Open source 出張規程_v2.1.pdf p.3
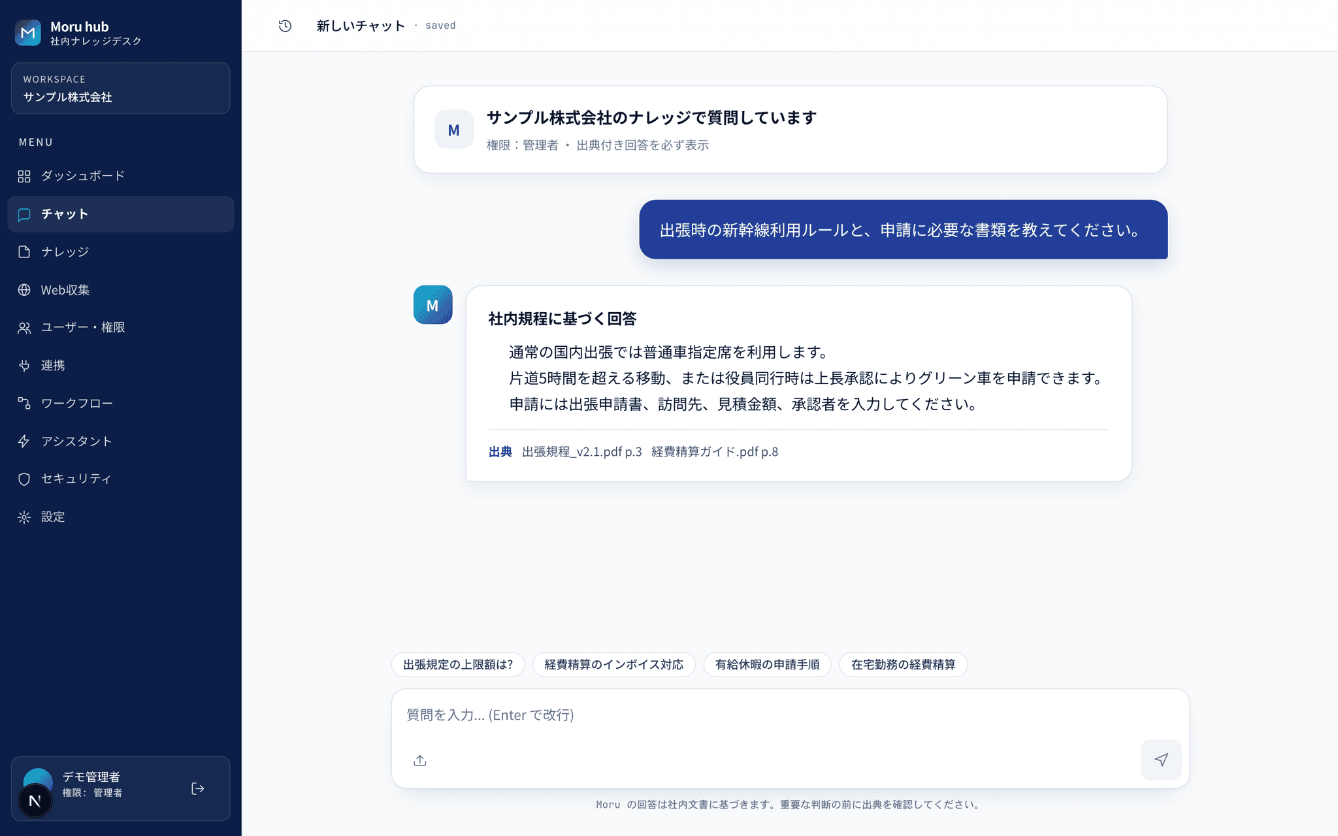Screen dimensions: 1338x836 [581, 452]
